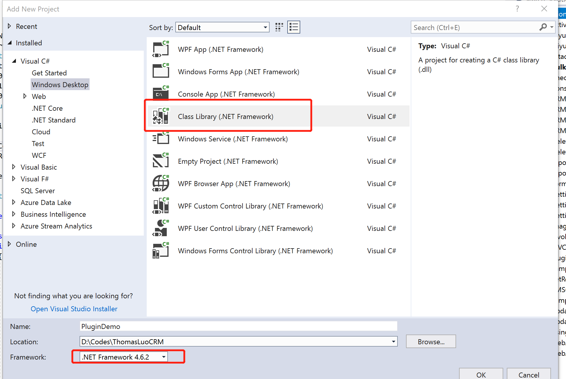Open the Location path dropdown arrow
The height and width of the screenshot is (379, 566).
click(393, 342)
